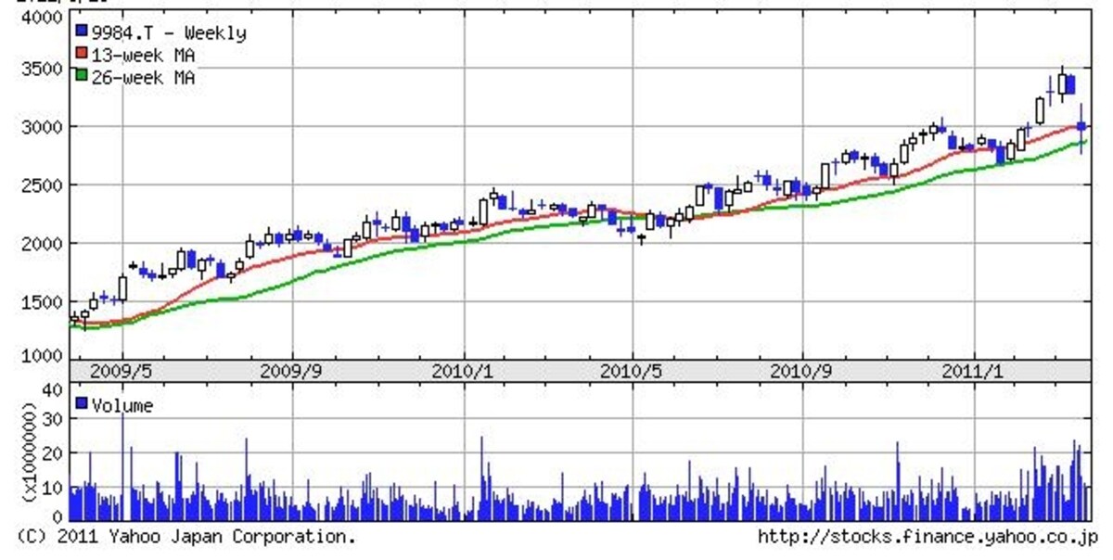The height and width of the screenshot is (560, 1113).
Task: Click the 2009/9 date label
Action: 292,371
